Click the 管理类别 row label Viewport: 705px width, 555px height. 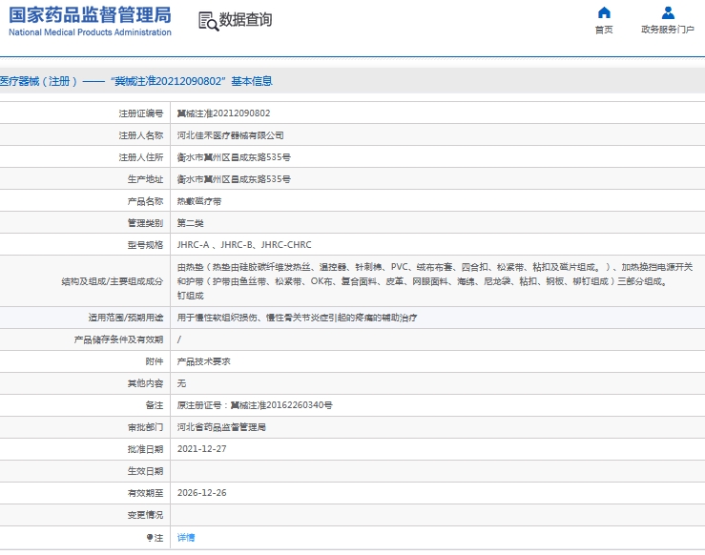pyautogui.click(x=145, y=223)
